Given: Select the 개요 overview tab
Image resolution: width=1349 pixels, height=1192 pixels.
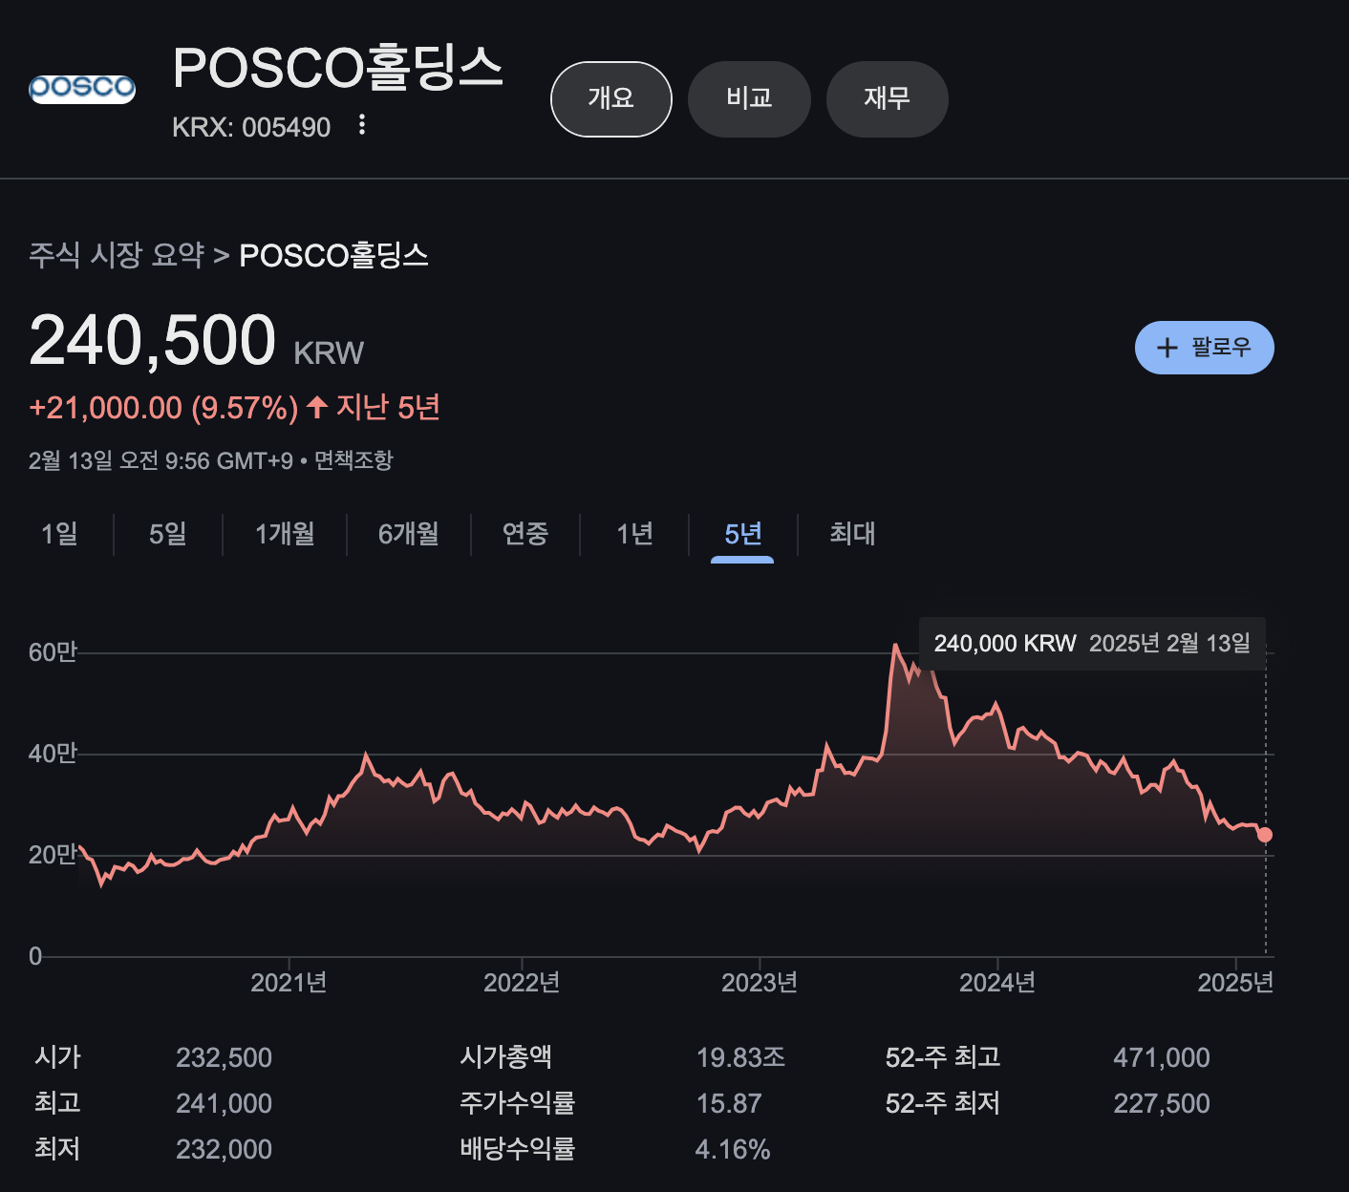Looking at the screenshot, I should [611, 99].
